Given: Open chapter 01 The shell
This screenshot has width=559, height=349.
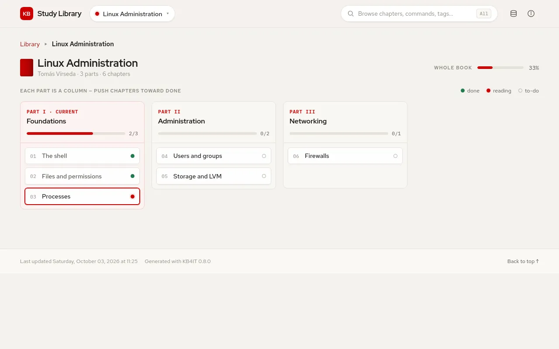Looking at the screenshot, I should tap(82, 156).
